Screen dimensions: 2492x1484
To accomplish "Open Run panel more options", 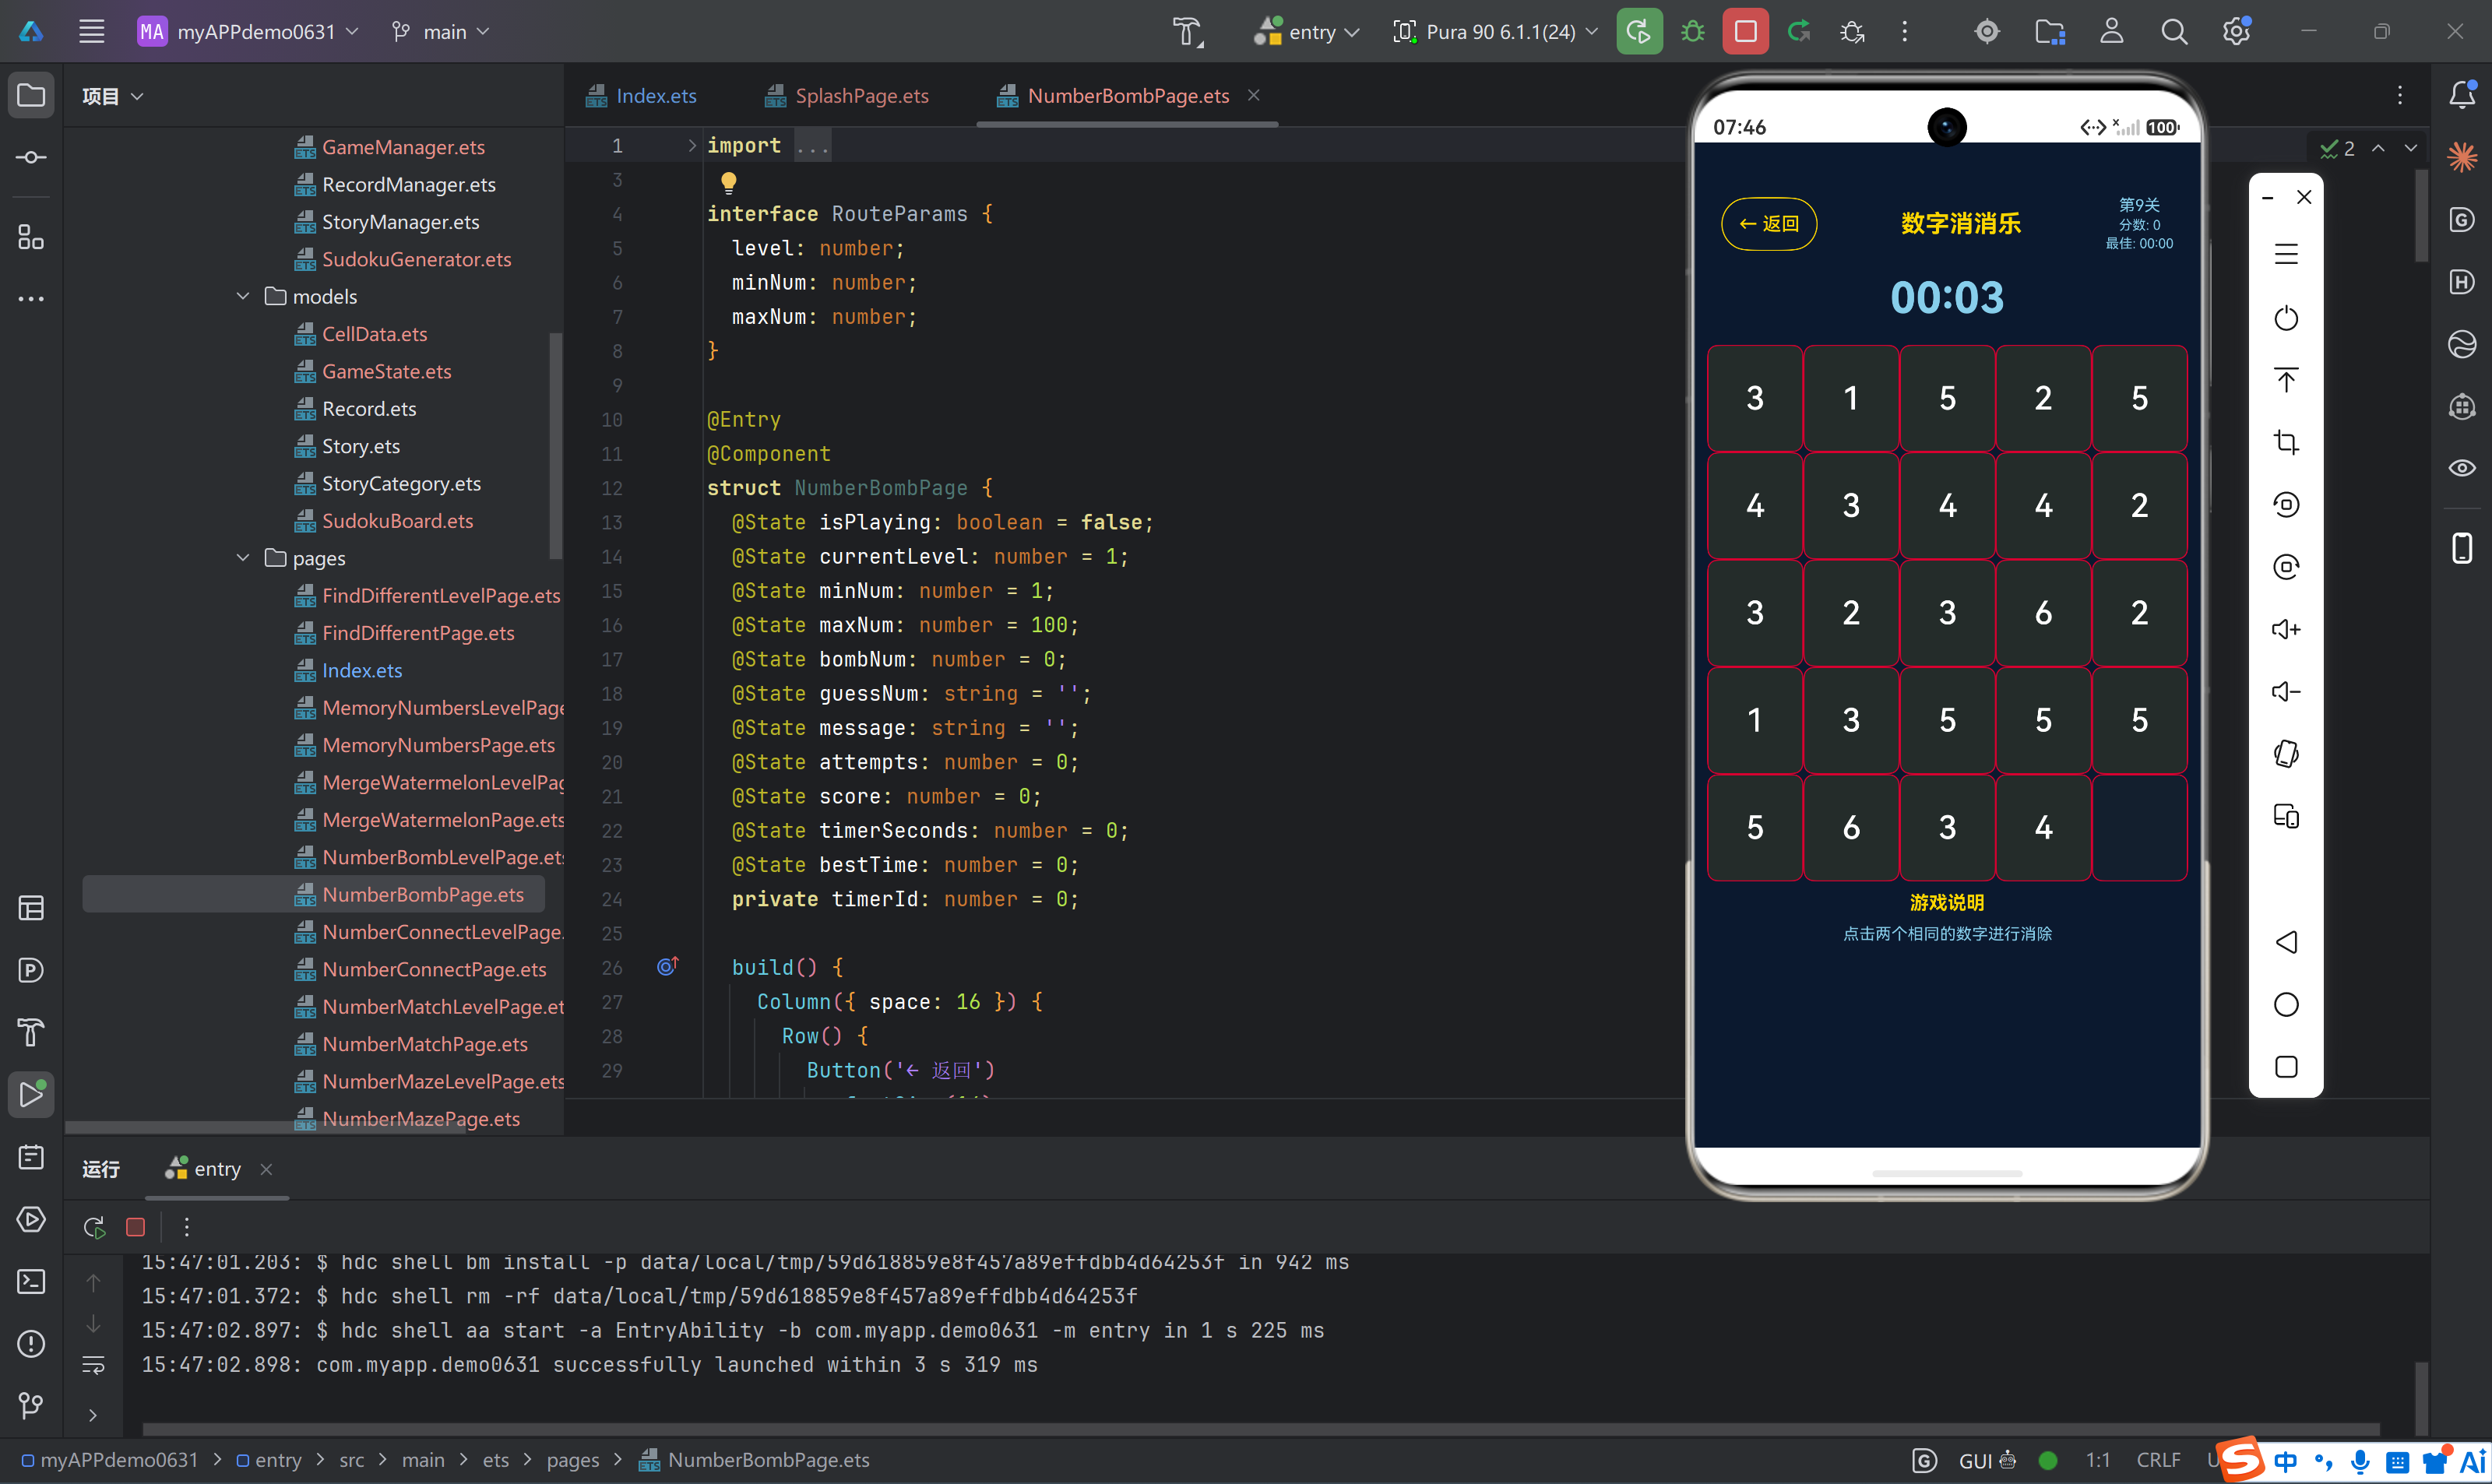I will click(186, 1227).
